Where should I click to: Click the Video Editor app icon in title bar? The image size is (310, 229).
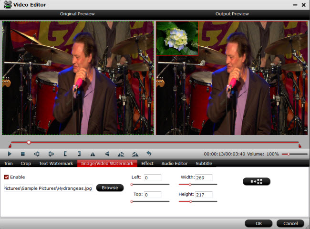[8, 5]
